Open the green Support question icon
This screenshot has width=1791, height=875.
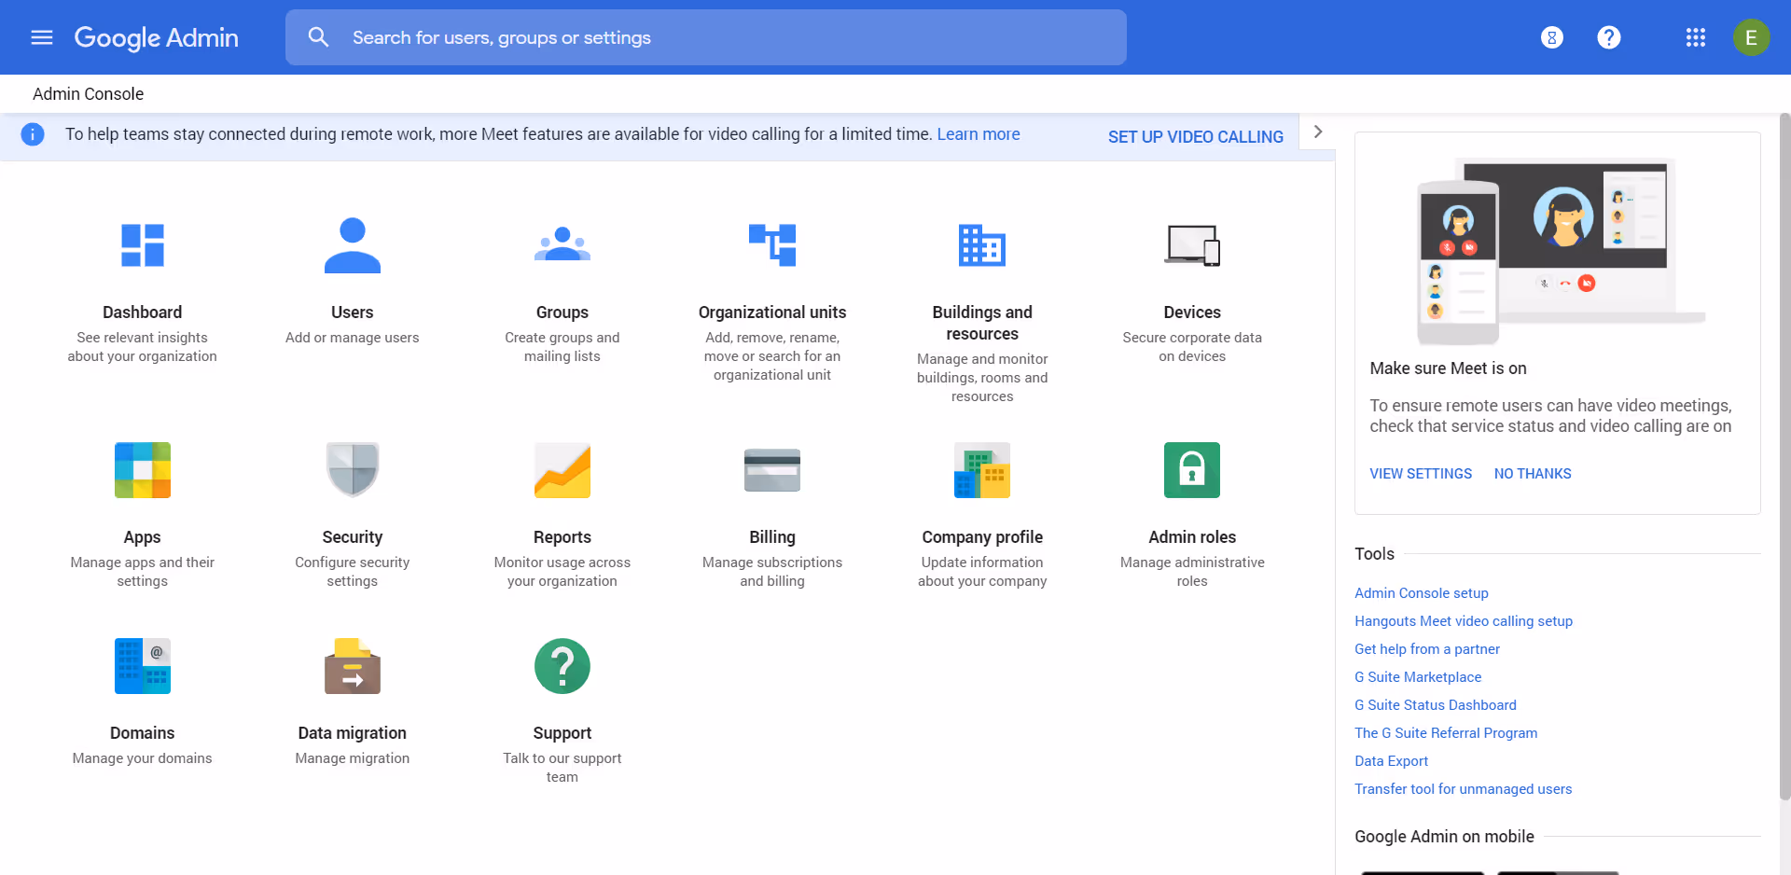tap(562, 666)
